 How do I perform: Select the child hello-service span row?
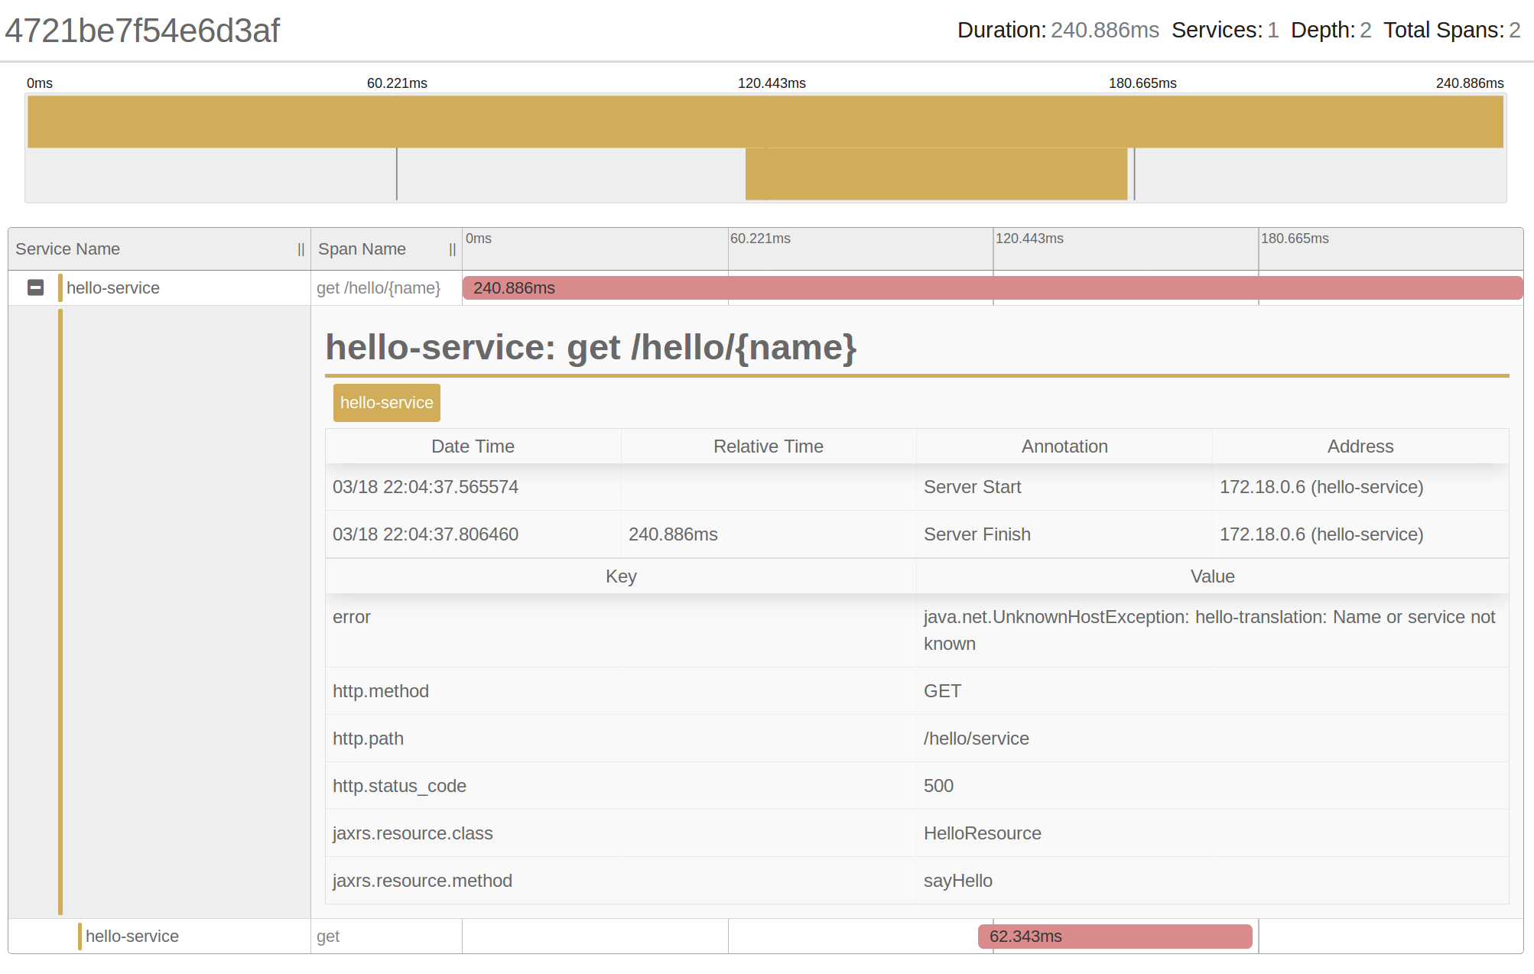(132, 936)
